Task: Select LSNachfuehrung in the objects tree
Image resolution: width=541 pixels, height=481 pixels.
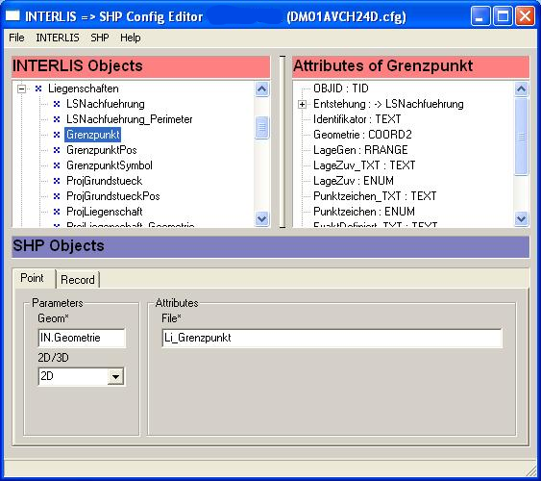Action: (x=106, y=104)
